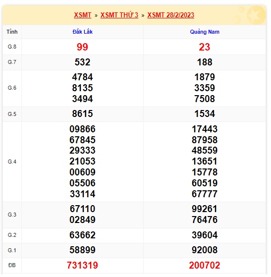The image size is (271, 277).
Task: Select the G.4 number 87958
Action: click(x=205, y=140)
